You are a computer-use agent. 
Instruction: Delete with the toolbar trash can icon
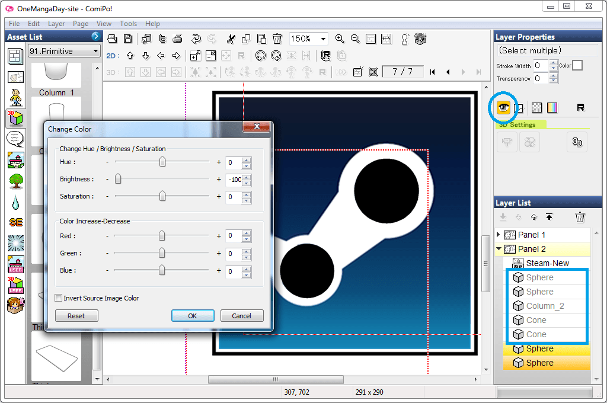(x=277, y=39)
